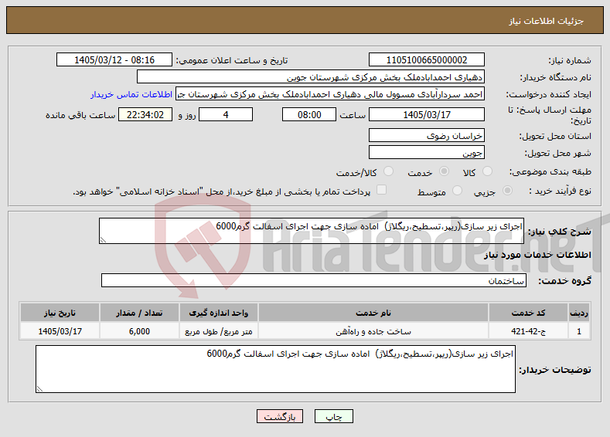Click the کد خدمت column header
610x437 pixels.
528,313
